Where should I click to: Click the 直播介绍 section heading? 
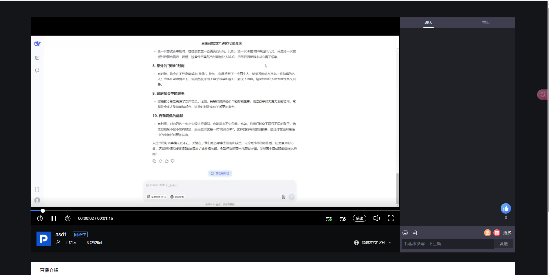pyautogui.click(x=49, y=270)
